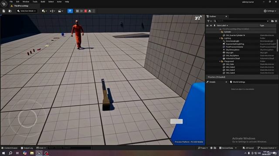Click the Outliner vertical scrollbar
Viewport: 279px width, 156px height.
[277, 45]
